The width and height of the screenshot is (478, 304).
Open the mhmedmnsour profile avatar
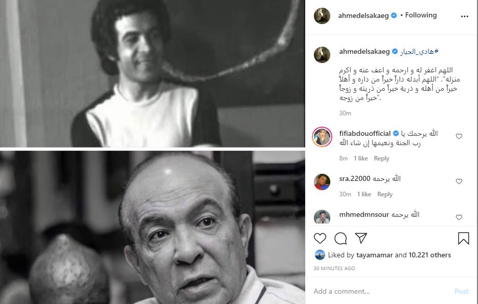point(322,217)
